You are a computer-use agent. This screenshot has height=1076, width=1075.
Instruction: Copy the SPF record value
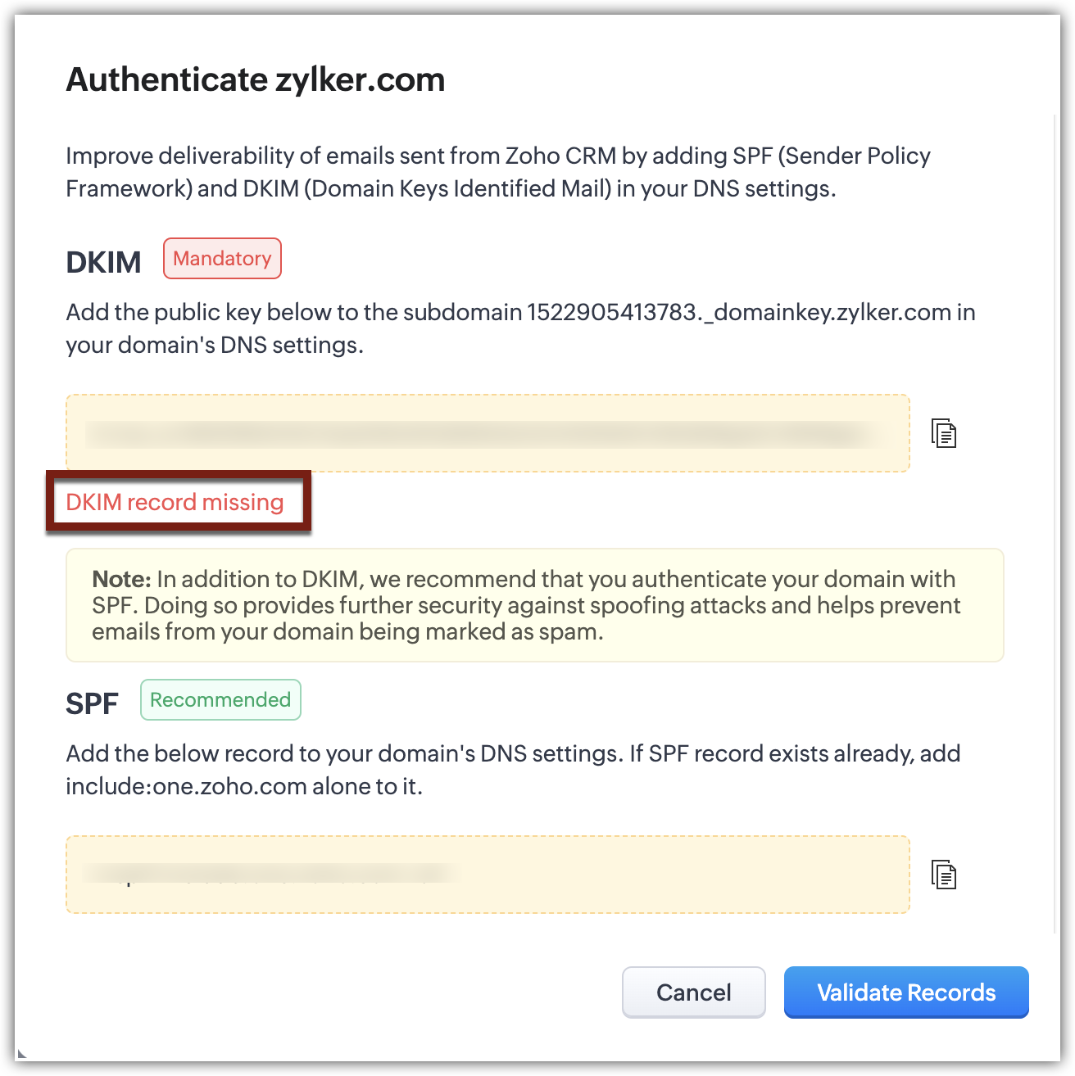944,875
